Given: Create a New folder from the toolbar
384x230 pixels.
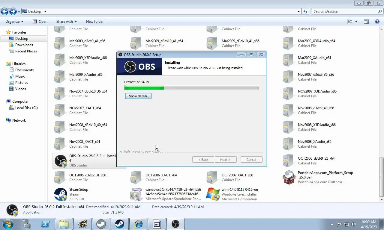Looking at the screenshot, I should [95, 22].
